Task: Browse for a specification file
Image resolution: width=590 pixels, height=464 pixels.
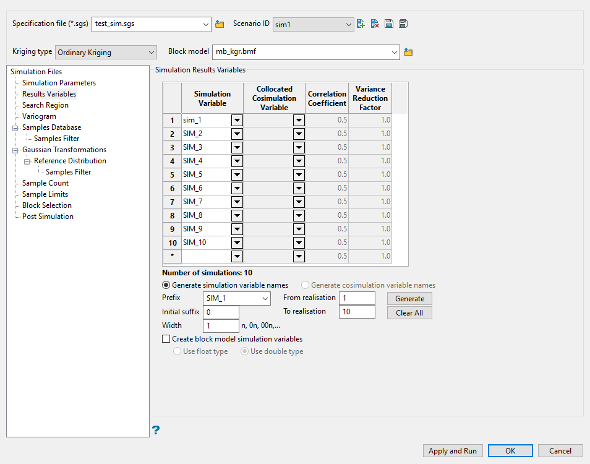Action: point(220,24)
